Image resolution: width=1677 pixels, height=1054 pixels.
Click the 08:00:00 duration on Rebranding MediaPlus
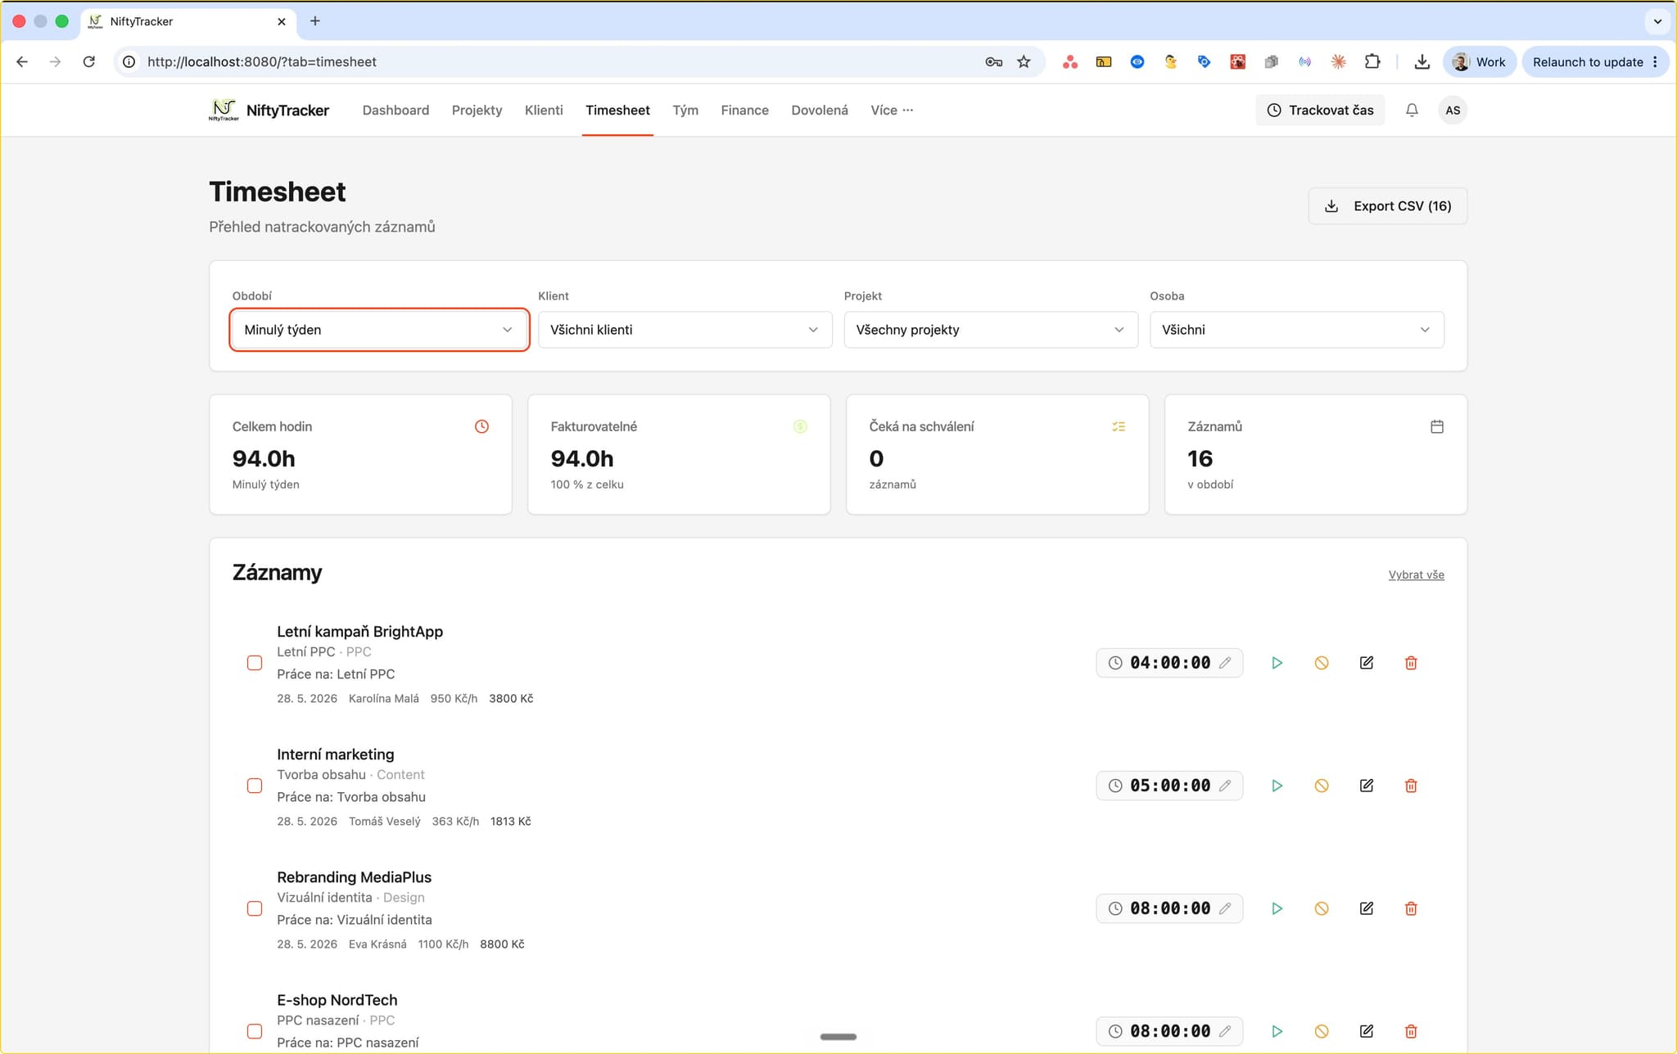click(x=1169, y=908)
